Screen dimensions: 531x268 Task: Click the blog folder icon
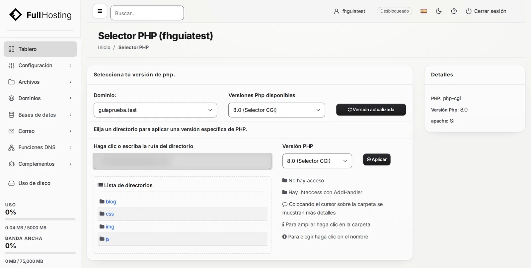(x=102, y=202)
